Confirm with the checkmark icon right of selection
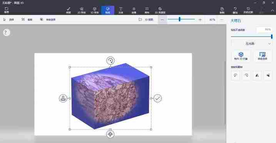The image size is (276, 143). (x=157, y=98)
